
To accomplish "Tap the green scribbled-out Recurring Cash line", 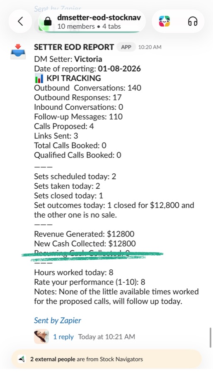I will pyautogui.click(x=92, y=254).
